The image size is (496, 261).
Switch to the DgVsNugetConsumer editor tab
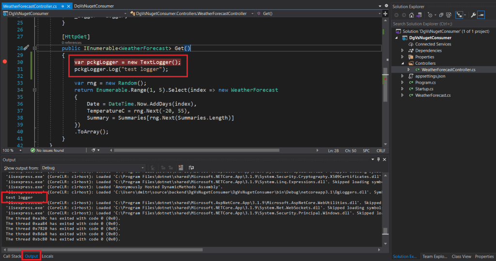click(x=94, y=6)
